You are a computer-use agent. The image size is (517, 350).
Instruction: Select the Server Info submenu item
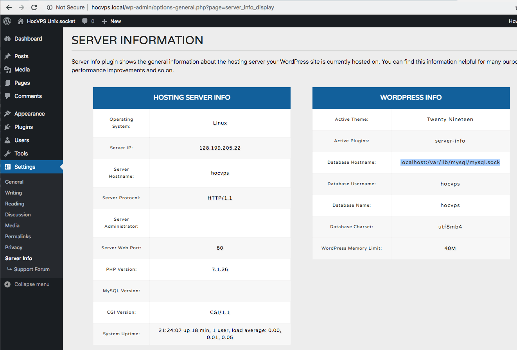pyautogui.click(x=18, y=258)
